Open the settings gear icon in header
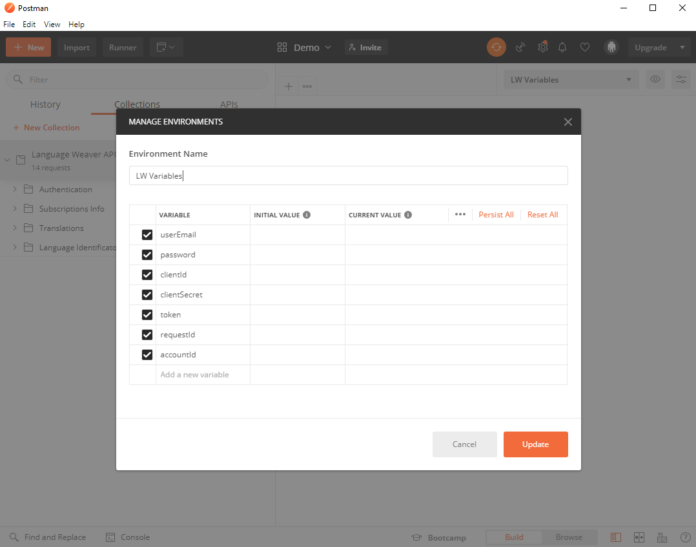 (543, 47)
